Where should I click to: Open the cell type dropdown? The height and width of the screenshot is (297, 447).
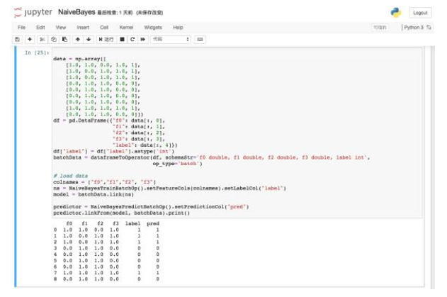coord(171,40)
